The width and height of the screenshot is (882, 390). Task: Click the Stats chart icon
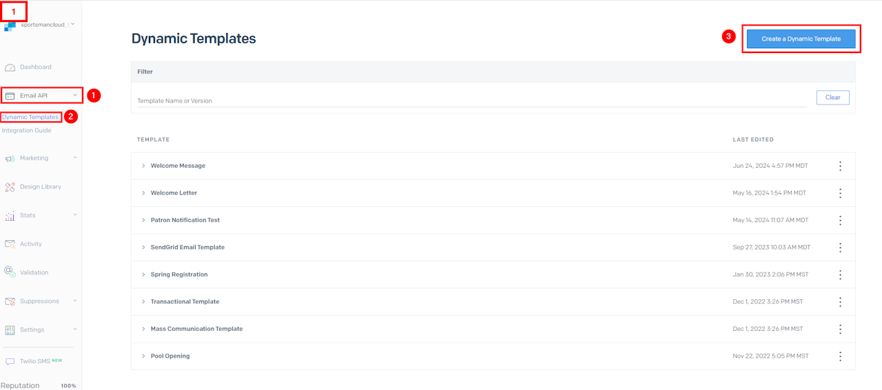pos(10,216)
